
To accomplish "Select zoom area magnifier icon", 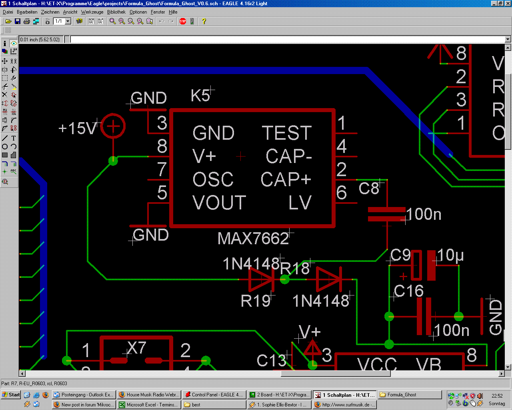I will coord(149,21).
